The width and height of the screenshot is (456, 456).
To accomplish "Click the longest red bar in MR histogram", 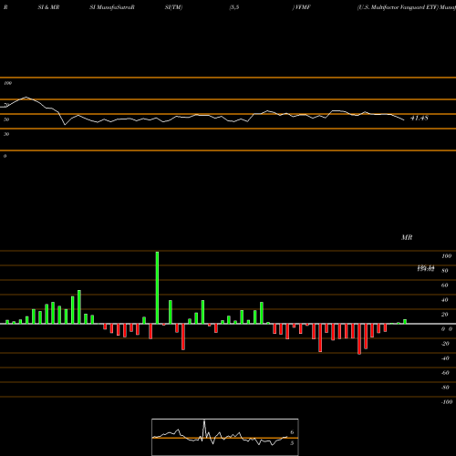I will pos(359,339).
